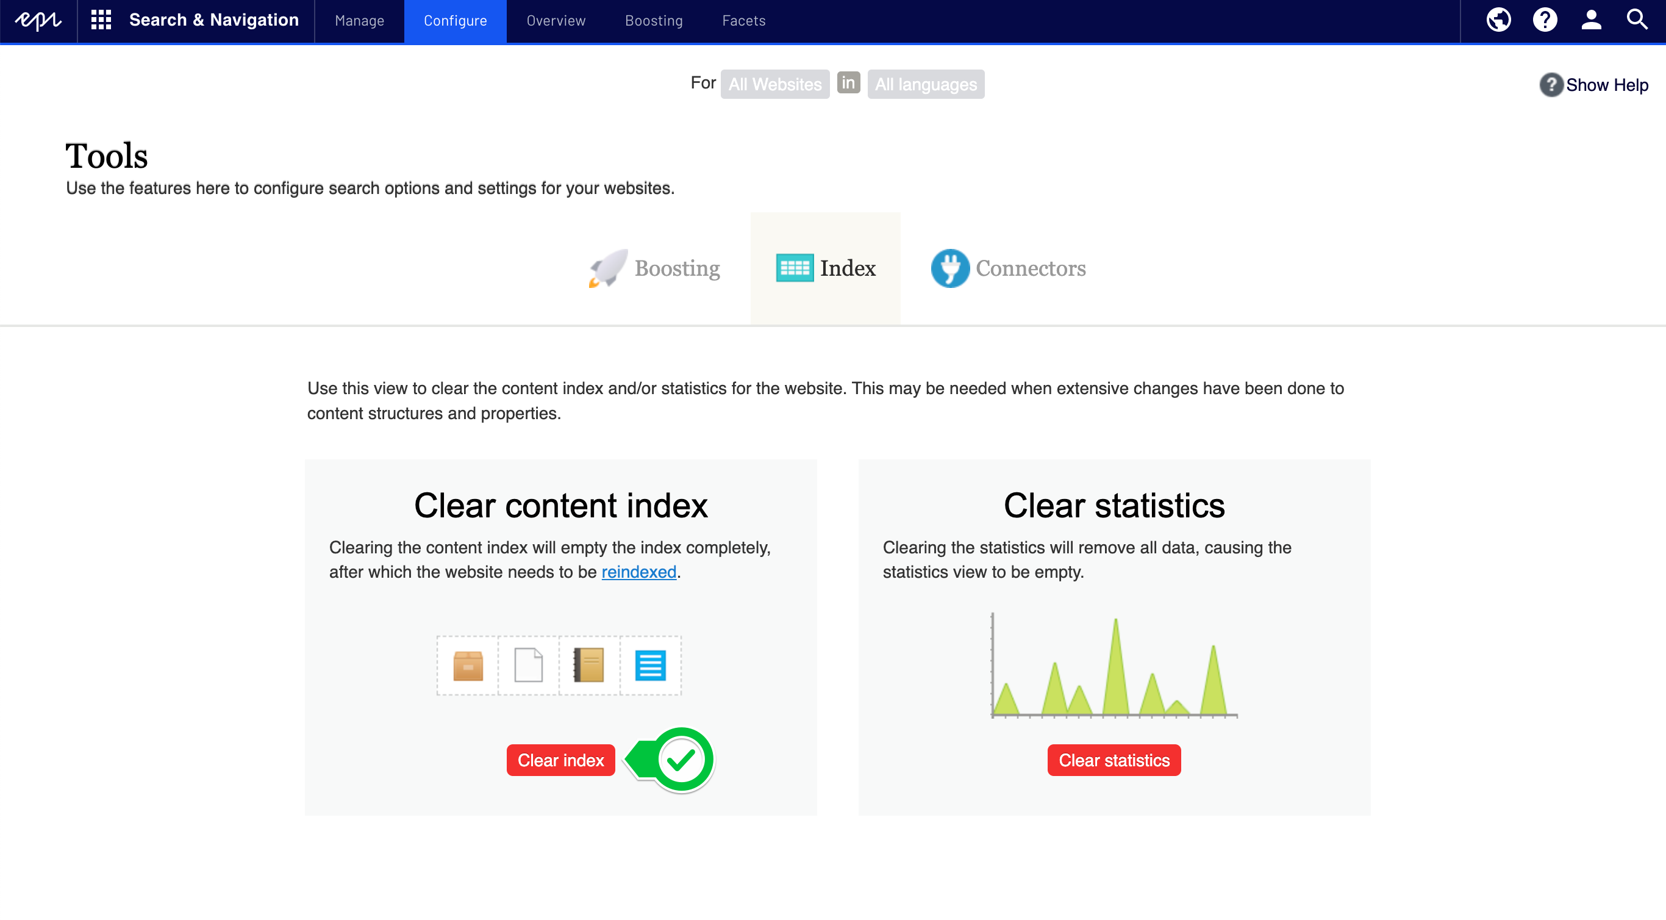This screenshot has width=1666, height=920.
Task: Click the Clear index button
Action: tap(561, 760)
